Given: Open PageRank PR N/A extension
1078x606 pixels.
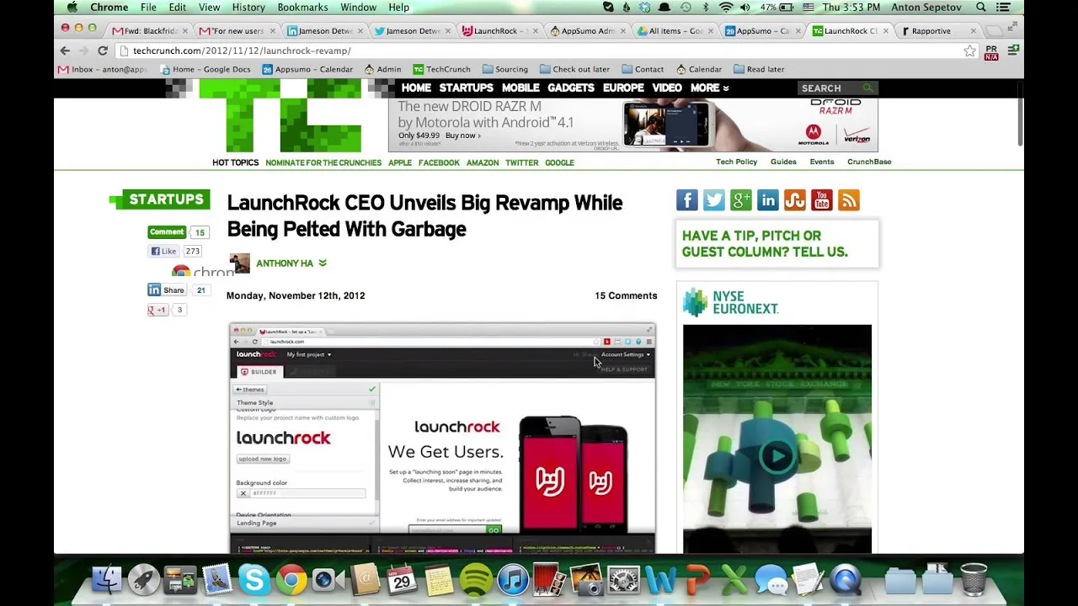Looking at the screenshot, I should tap(991, 51).
